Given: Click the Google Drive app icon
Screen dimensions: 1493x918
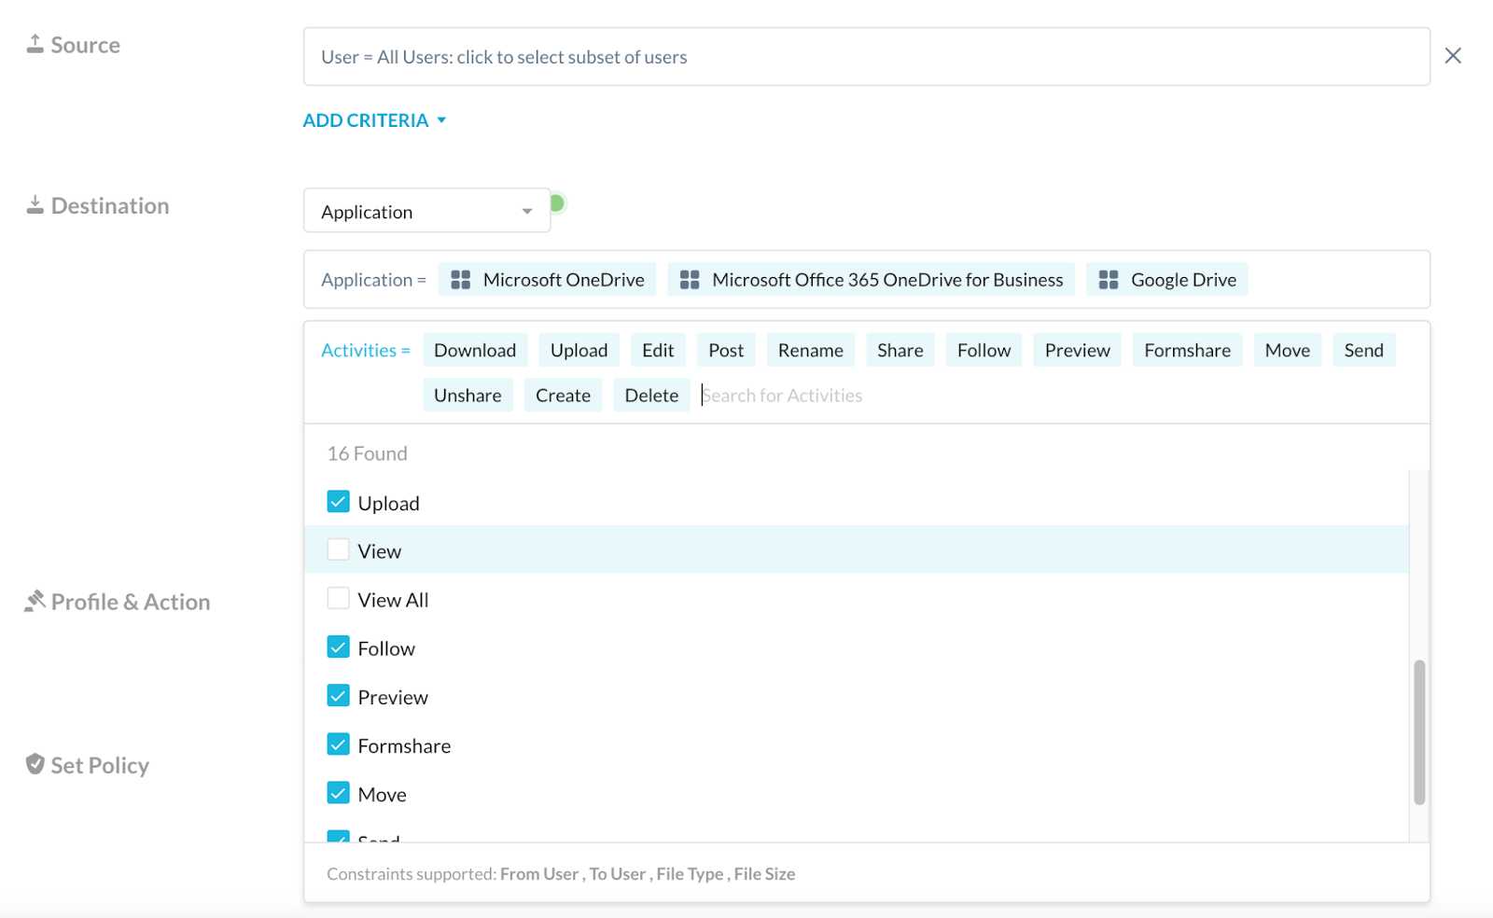Looking at the screenshot, I should pyautogui.click(x=1108, y=279).
